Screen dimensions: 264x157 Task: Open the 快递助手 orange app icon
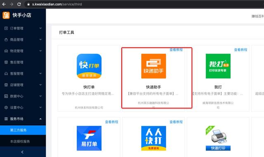click(153, 66)
